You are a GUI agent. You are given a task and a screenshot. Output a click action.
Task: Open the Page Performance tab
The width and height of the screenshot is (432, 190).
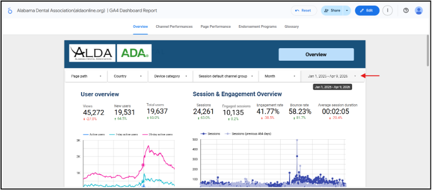coord(215,27)
